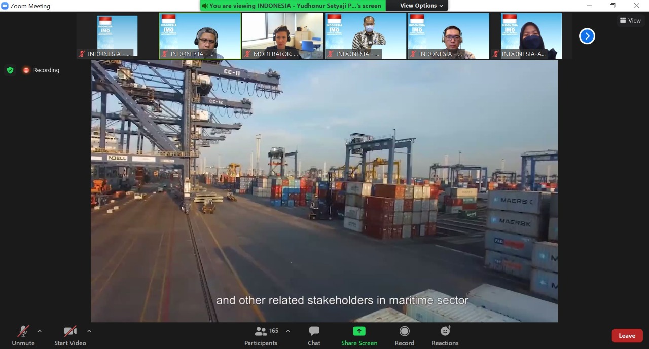Click the screen-sharing notification banner
This screenshot has height=349, width=649.
(x=293, y=6)
